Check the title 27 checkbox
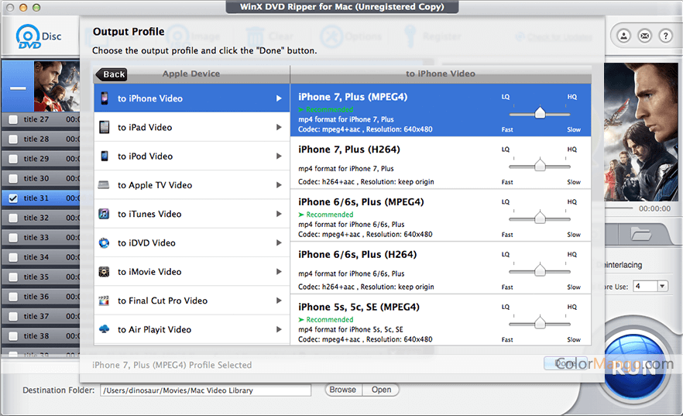This screenshot has height=416, width=683. (x=13, y=119)
